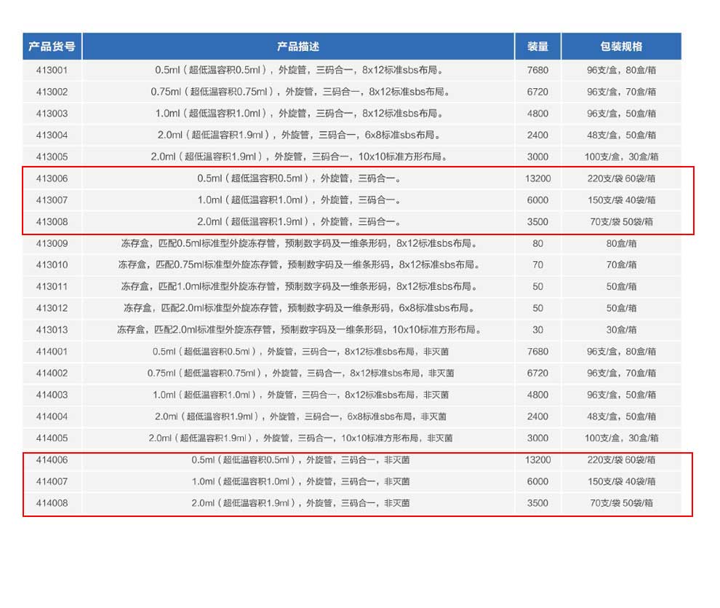
Task: Select packaging spec in row 413012
Action: click(x=621, y=308)
